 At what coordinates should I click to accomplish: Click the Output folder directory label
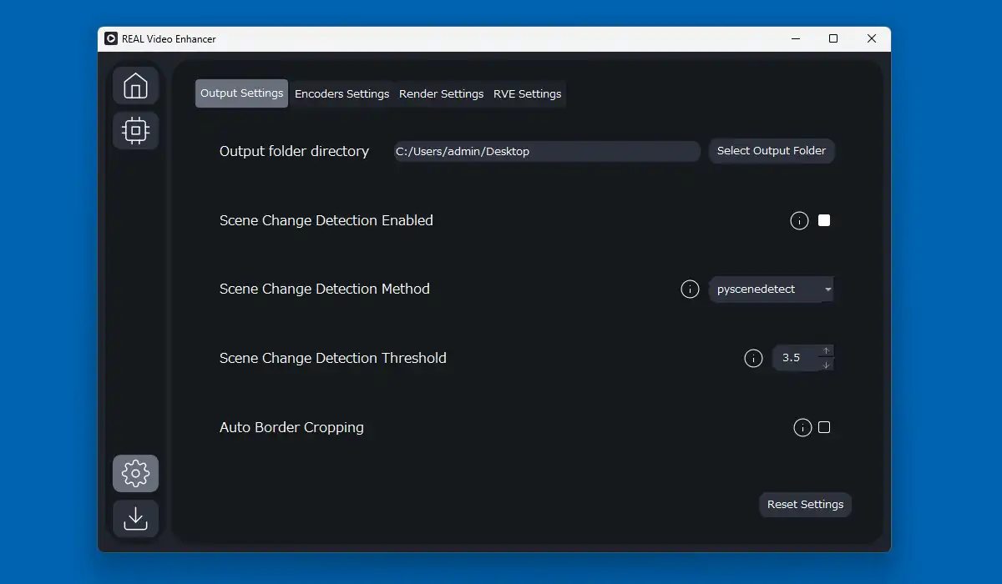click(x=294, y=151)
